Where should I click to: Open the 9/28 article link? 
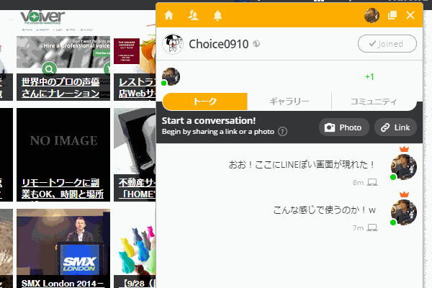point(139,283)
